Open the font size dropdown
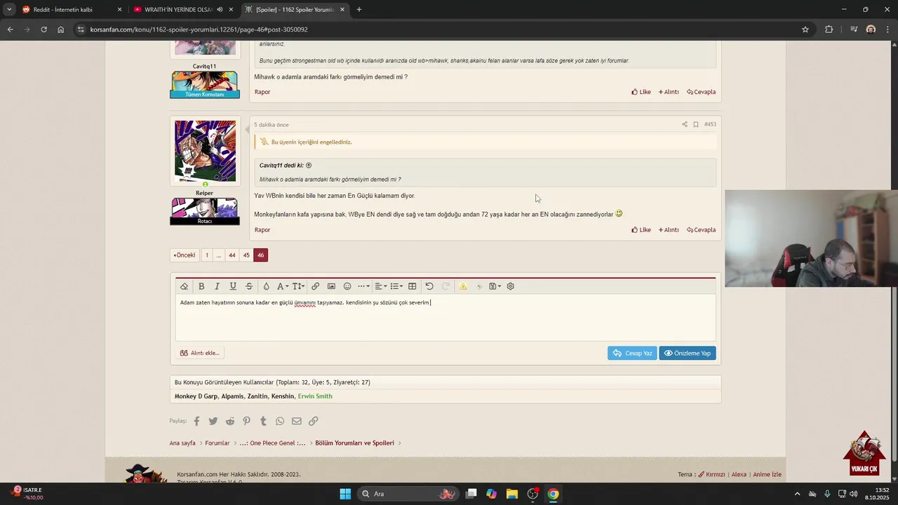Screen dimensions: 898x505 coord(298,286)
